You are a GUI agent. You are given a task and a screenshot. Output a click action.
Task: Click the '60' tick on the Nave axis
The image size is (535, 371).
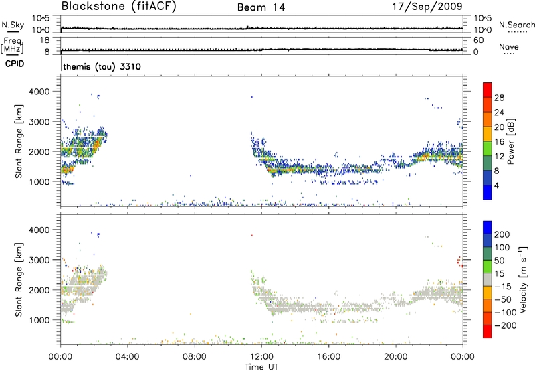478,40
